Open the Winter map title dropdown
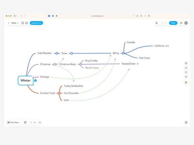The width and height of the screenshot is (194, 145). click(x=15, y=23)
